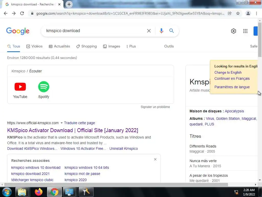Open Uninstall Kmspico sitelink
This screenshot has width=262, height=197.
pyautogui.click(x=124, y=149)
